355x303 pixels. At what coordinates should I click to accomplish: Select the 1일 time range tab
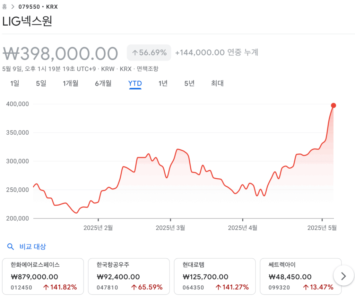tap(15, 83)
